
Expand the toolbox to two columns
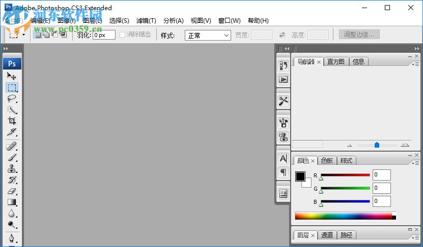[6, 49]
